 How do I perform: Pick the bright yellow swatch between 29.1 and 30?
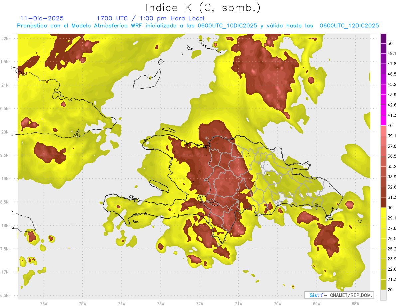[x=383, y=213]
